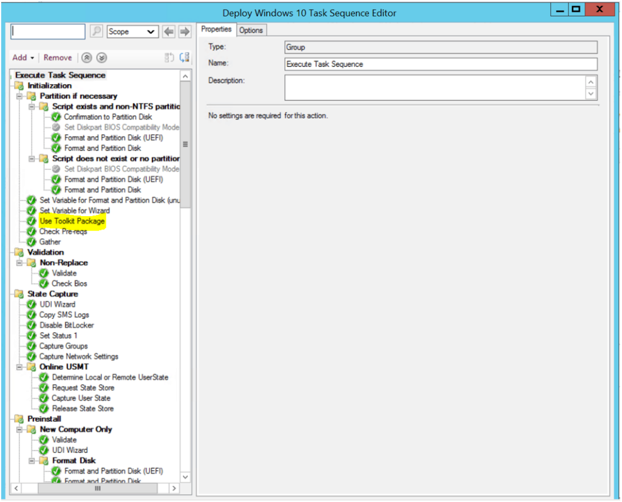Close the Task Sequence Editor window
This screenshot has height=502, width=622.
click(600, 9)
